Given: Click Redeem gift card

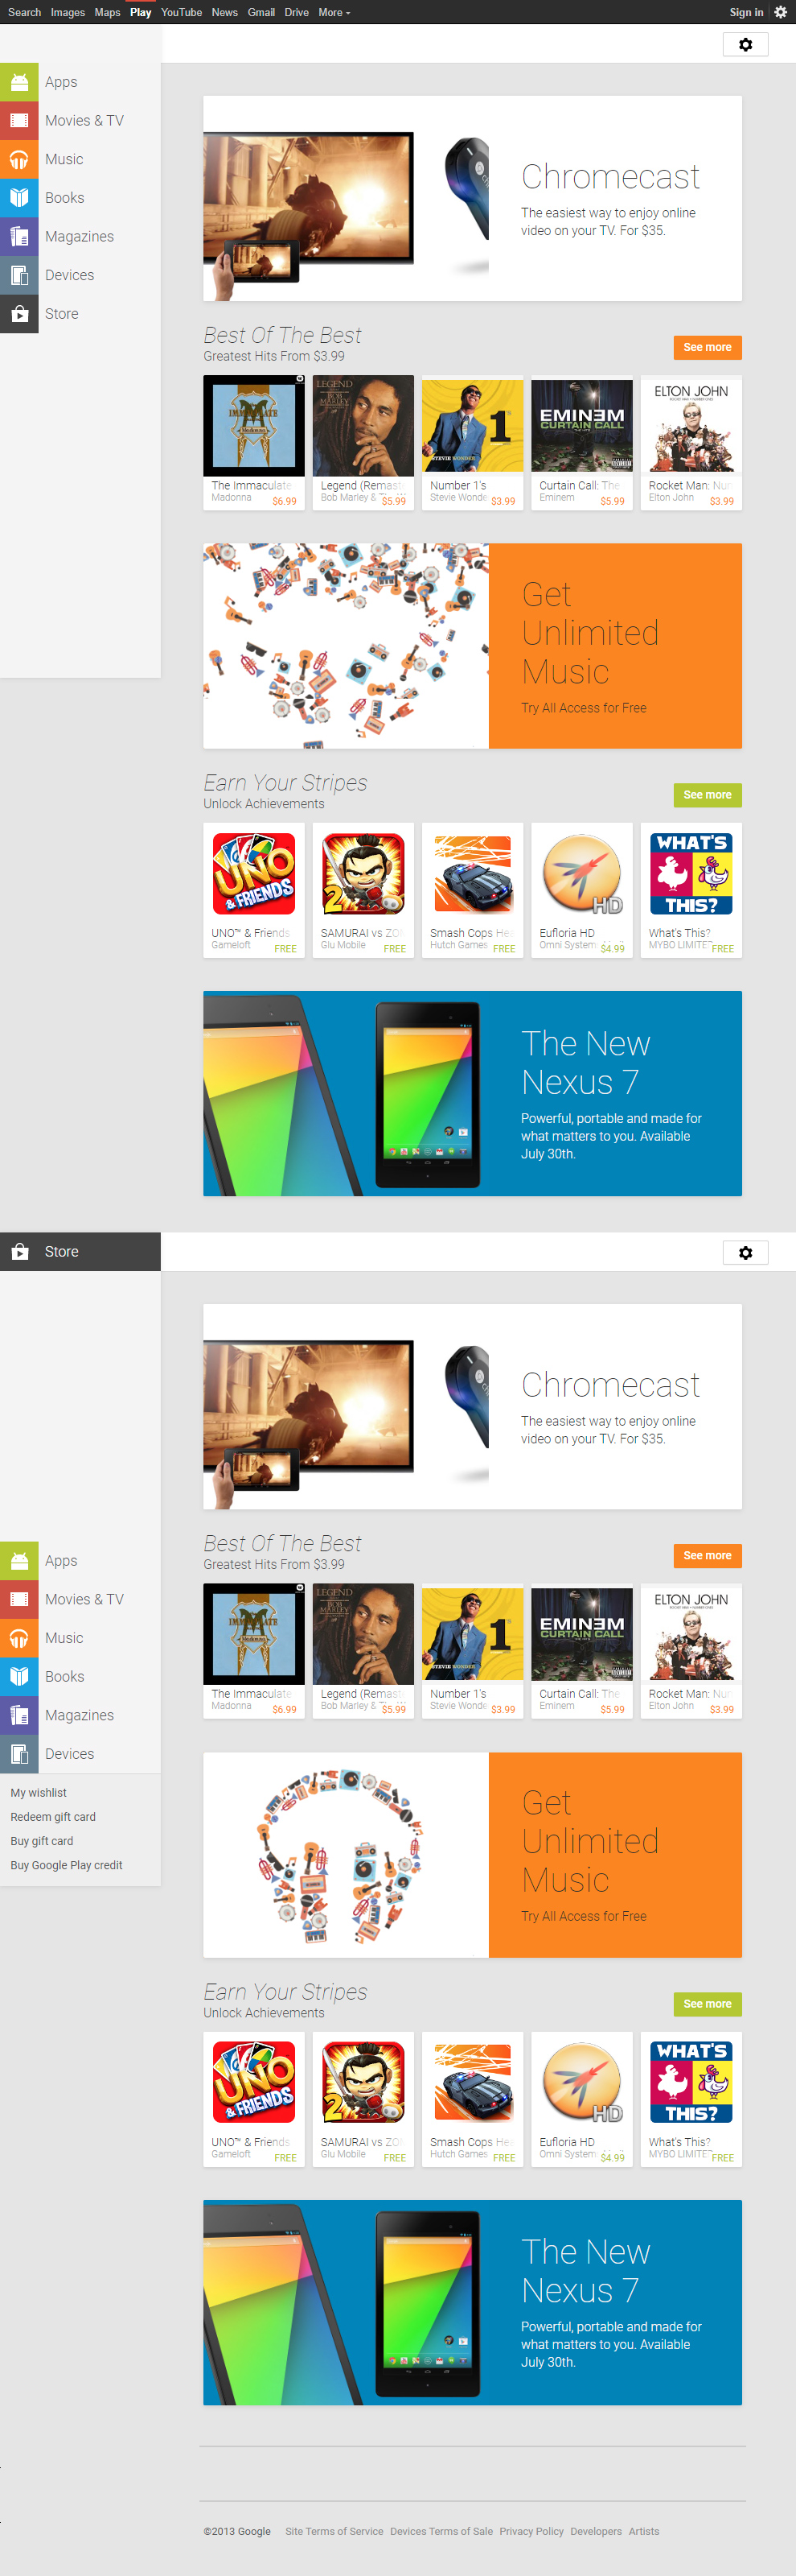Looking at the screenshot, I should pyautogui.click(x=53, y=1817).
